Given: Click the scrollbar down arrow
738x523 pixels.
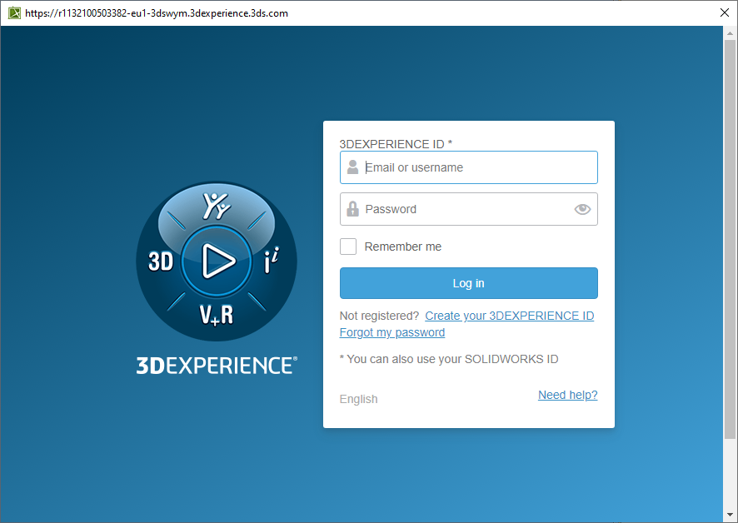Looking at the screenshot, I should coord(731,516).
